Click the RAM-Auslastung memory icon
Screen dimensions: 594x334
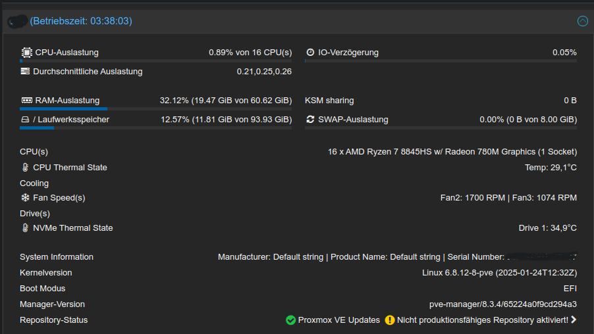coord(27,100)
